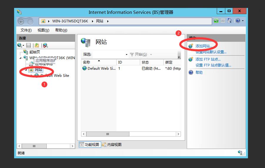265x168 pixels.
Task: Click the blue help icon in actions pane
Action: (191, 72)
